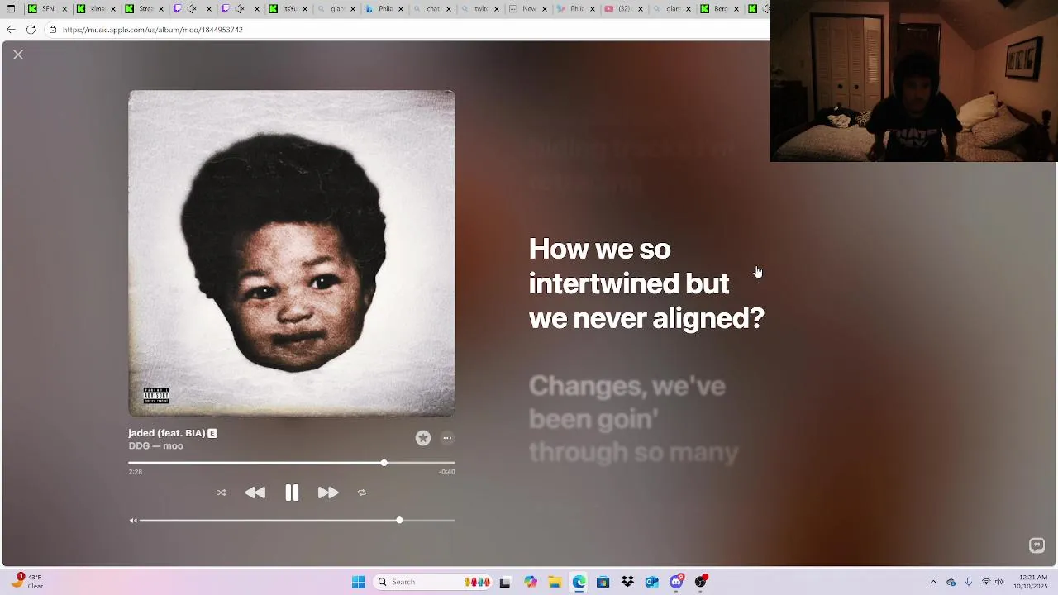The image size is (1058, 595).
Task: Open the DDG — moo artist album link
Action: [155, 446]
